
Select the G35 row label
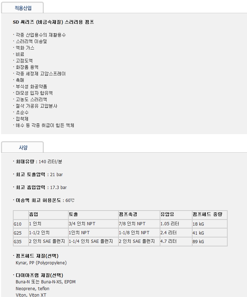pyautogui.click(x=18, y=242)
